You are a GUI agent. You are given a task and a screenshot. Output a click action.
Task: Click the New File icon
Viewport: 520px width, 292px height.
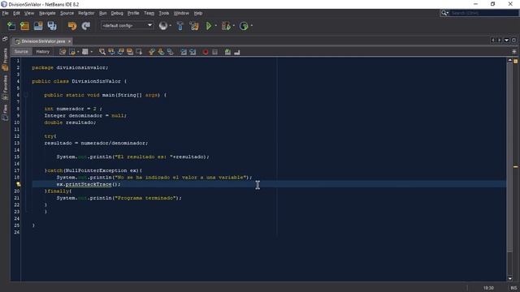(11, 26)
